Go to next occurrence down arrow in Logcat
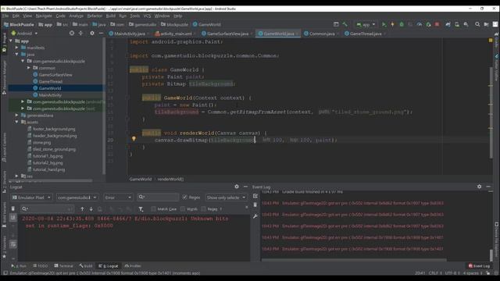This screenshot has width=500, height=281. pos(91,208)
